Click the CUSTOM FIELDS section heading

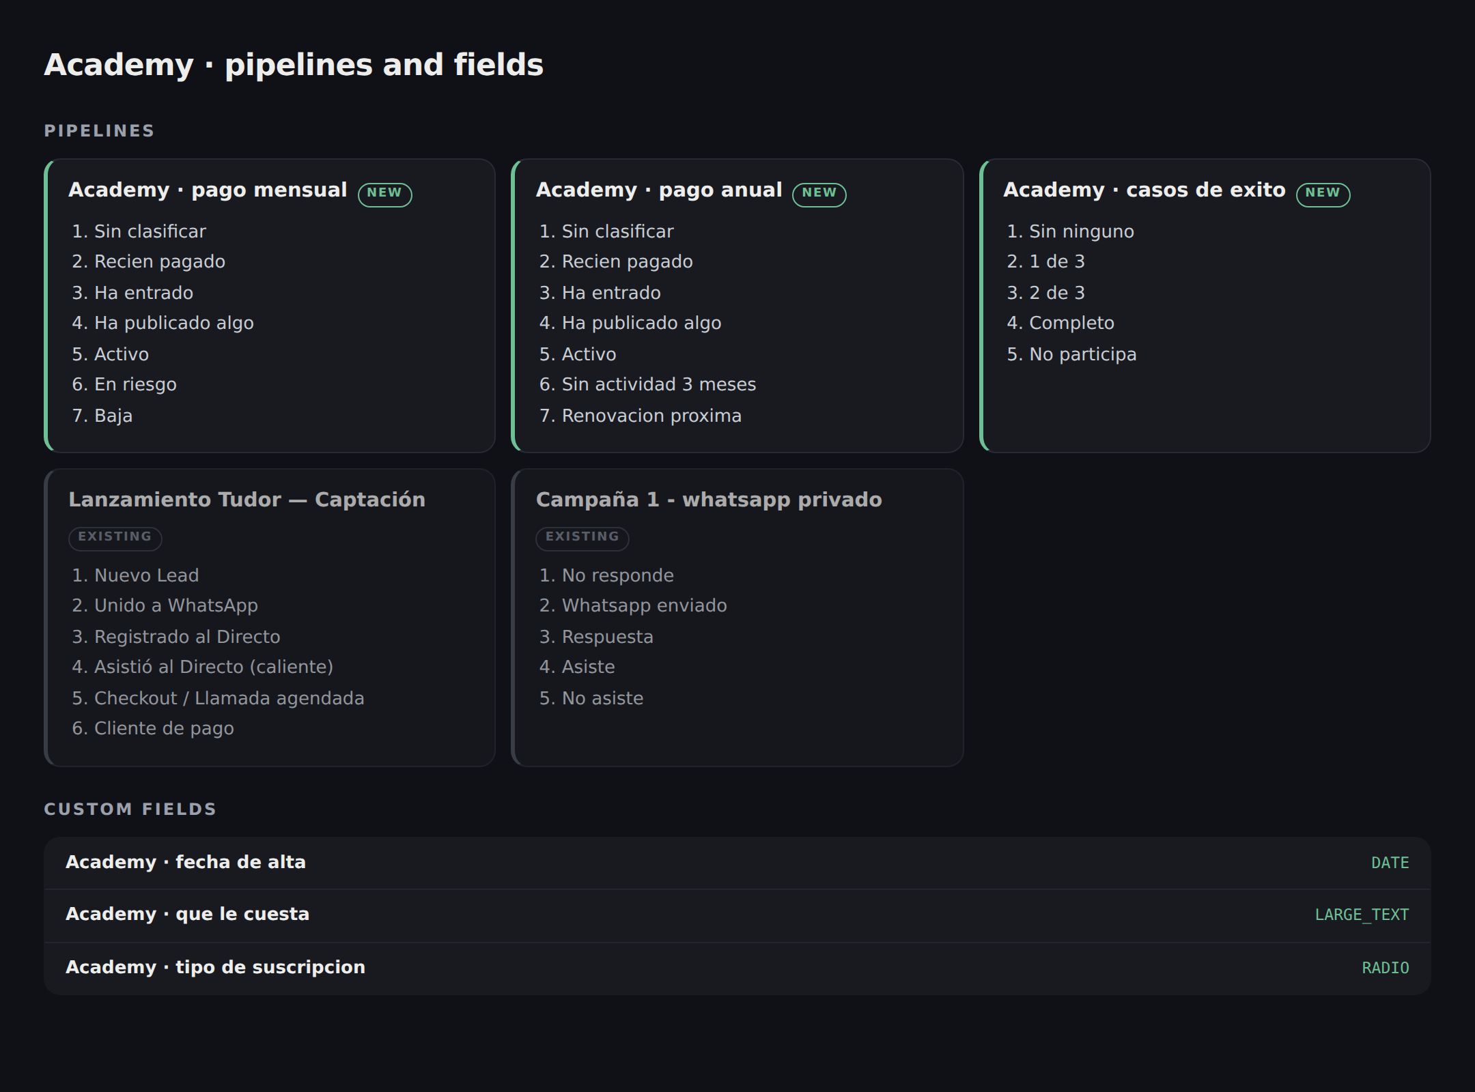[x=130, y=809]
